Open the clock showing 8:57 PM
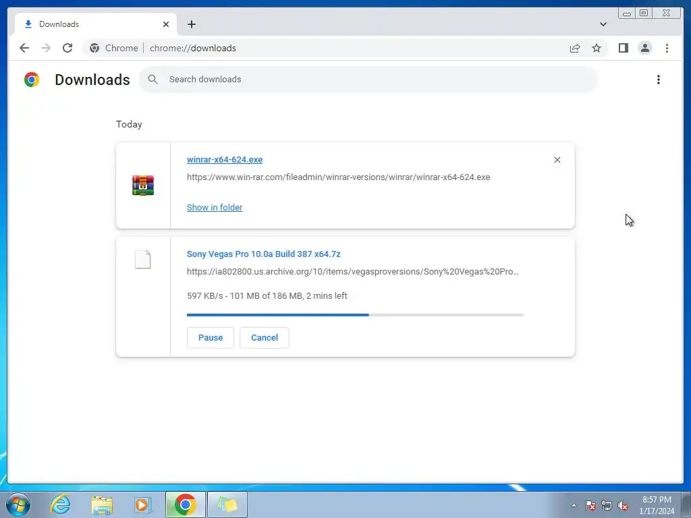Screen dimensions: 691x518 pyautogui.click(x=657, y=505)
